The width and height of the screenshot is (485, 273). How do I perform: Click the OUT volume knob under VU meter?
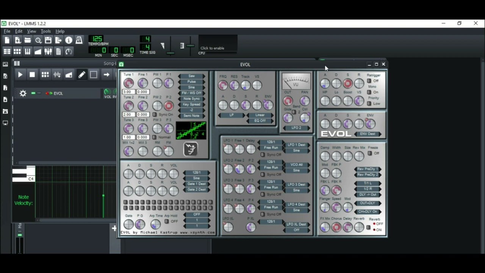pos(288,100)
